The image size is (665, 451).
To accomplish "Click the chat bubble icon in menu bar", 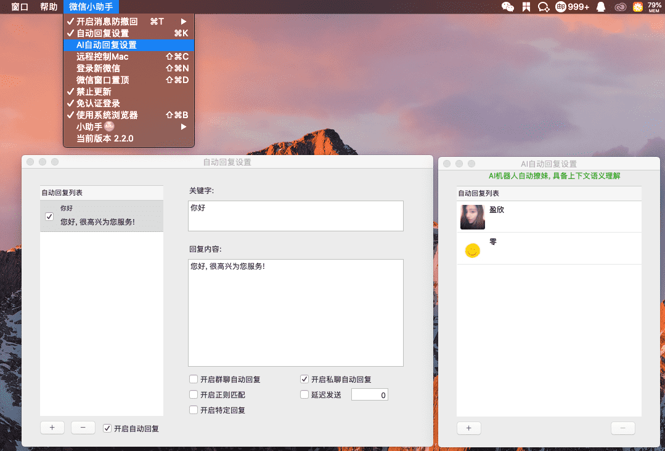I will tap(543, 7).
